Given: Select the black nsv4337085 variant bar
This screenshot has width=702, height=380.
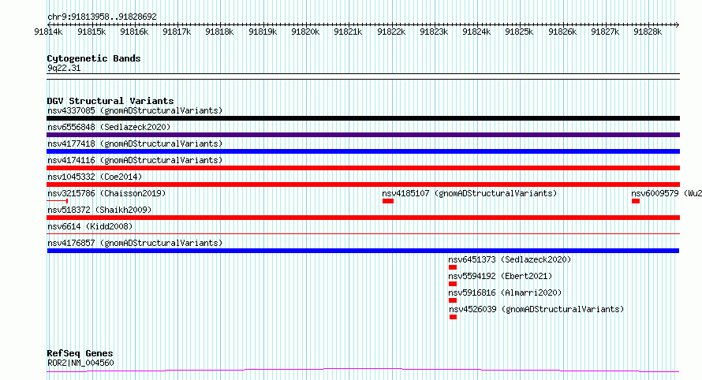Looking at the screenshot, I should click(x=363, y=118).
